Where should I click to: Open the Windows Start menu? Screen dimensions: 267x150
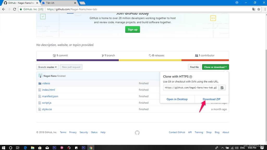[x=3, y=148]
